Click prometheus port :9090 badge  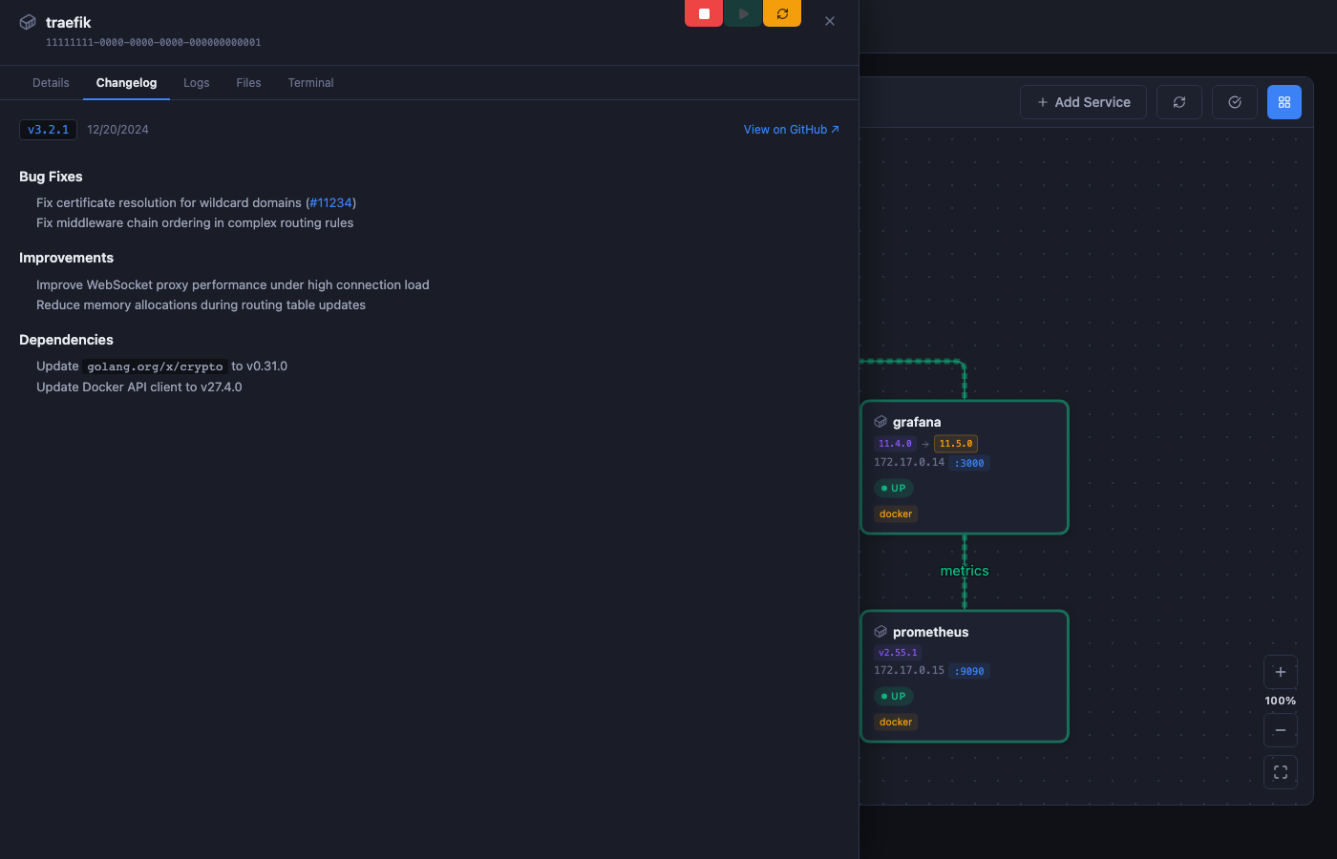(x=969, y=671)
